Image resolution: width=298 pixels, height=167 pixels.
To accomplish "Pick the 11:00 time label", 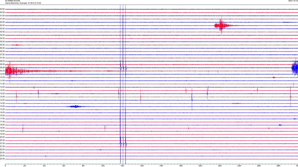I will (x=2, y=80).
